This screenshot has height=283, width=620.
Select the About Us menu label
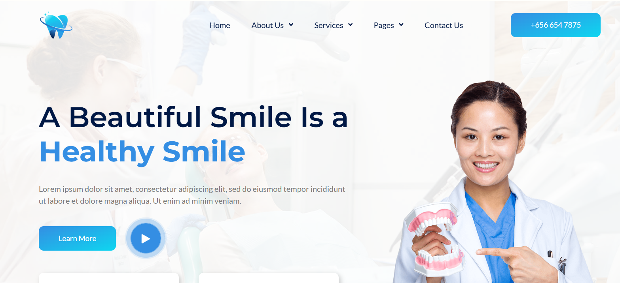tap(267, 25)
